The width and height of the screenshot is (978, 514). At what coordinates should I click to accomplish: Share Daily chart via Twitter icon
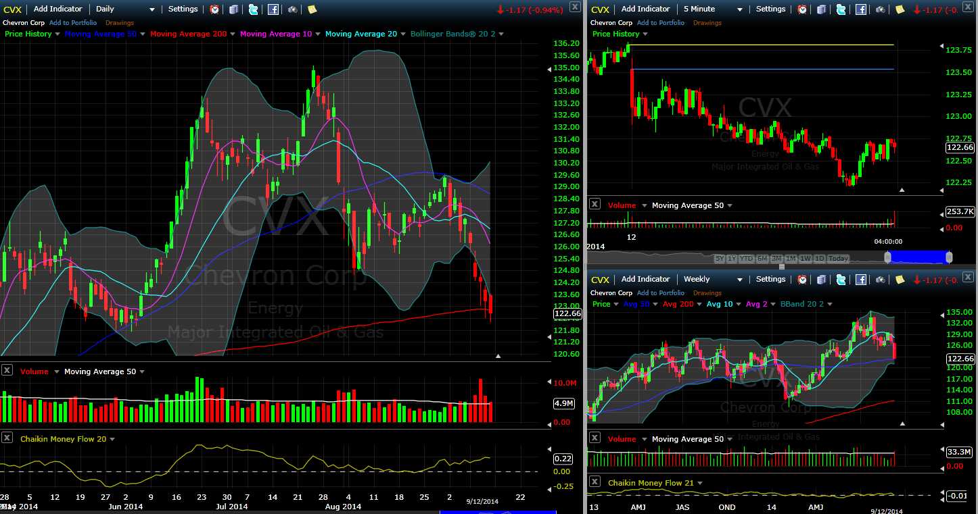click(x=253, y=9)
